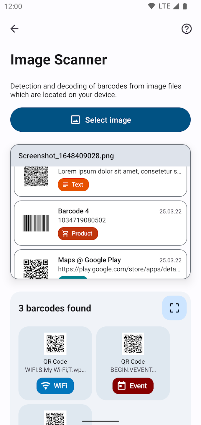This screenshot has height=425, width=201.
Task: Tap the fullscreen scan frame icon
Action: point(174,308)
